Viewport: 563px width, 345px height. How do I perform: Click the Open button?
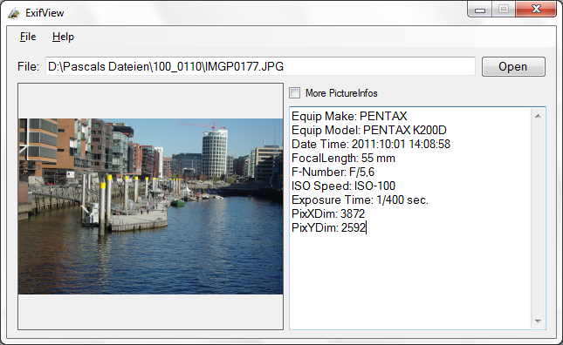[513, 66]
